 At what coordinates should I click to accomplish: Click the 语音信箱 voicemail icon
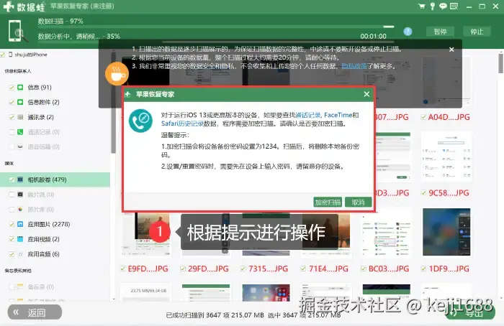(x=20, y=146)
